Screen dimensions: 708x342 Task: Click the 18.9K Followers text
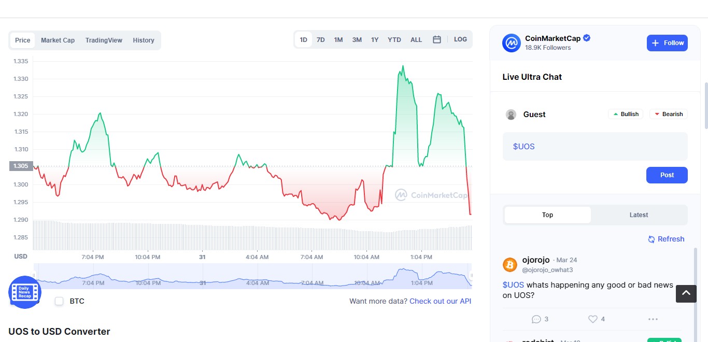(x=548, y=48)
